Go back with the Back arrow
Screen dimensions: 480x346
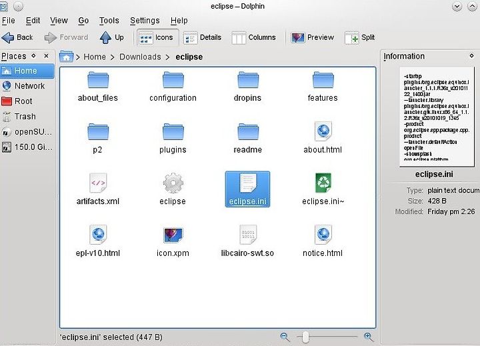click(17, 37)
